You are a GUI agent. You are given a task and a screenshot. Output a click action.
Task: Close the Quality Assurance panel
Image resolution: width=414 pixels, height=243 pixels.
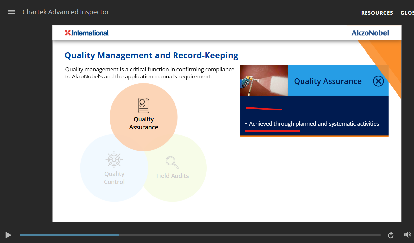pos(378,81)
